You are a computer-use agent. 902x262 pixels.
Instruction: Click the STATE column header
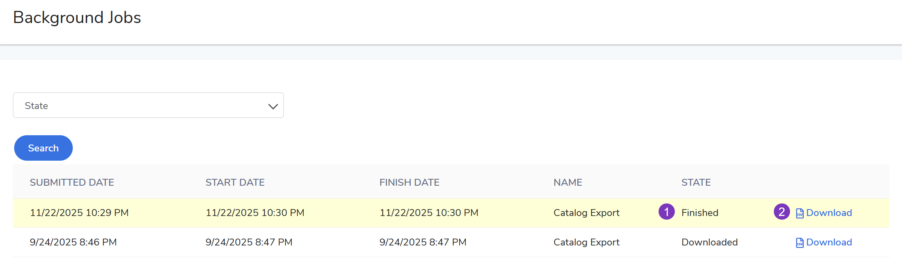[696, 182]
